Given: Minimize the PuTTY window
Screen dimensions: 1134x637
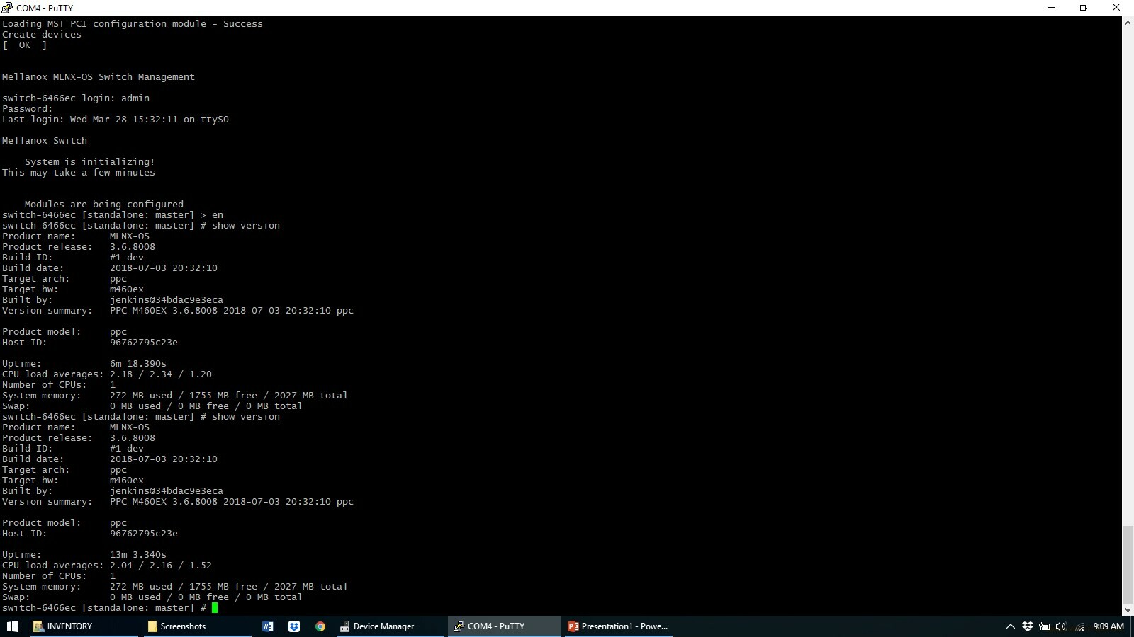Looking at the screenshot, I should 1052,8.
